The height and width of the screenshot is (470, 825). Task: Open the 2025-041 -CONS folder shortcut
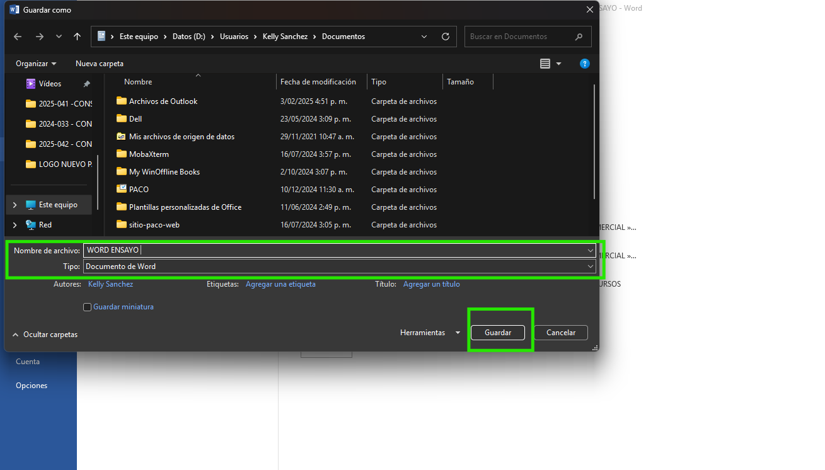(58, 104)
